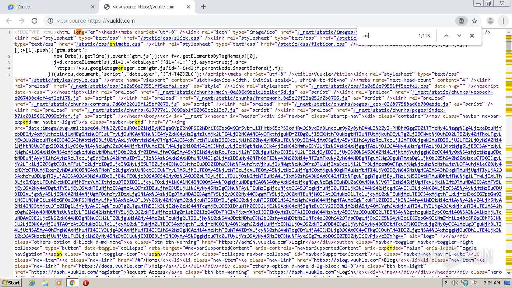Open Windows Explorer from taskbar
Image resolution: width=512 pixels, height=288 pixels.
[45, 282]
